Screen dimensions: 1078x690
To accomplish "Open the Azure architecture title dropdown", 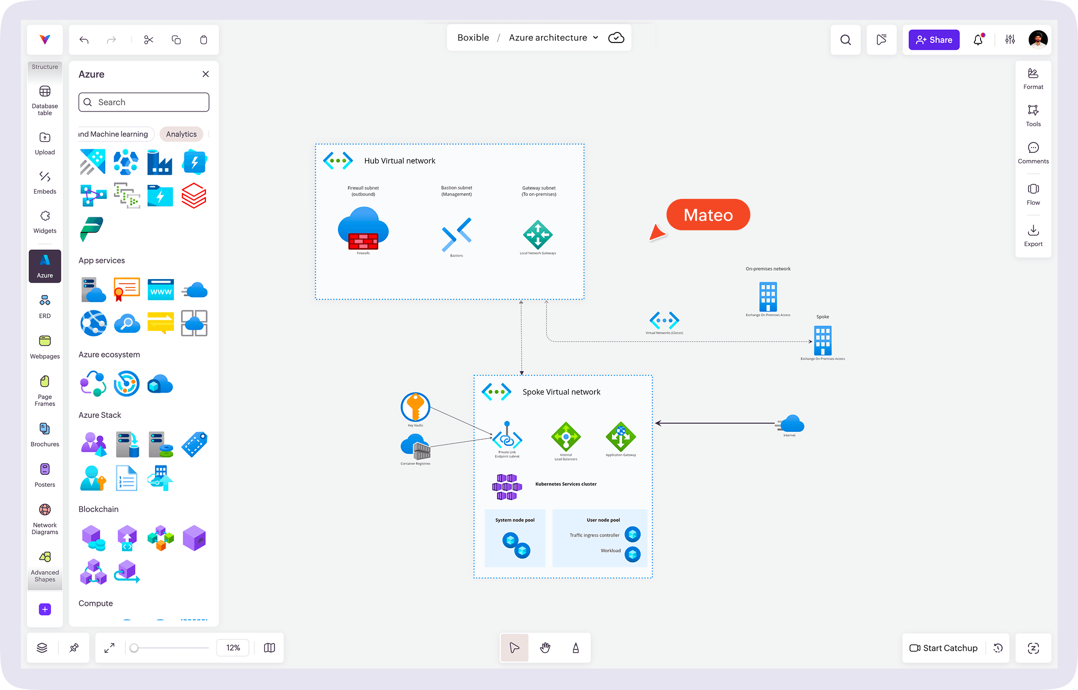I will (x=595, y=37).
